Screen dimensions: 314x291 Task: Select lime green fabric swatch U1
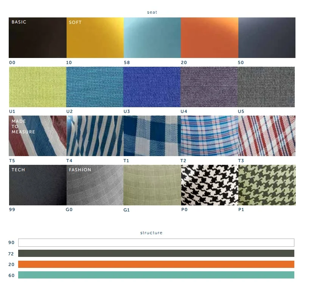tap(38, 87)
